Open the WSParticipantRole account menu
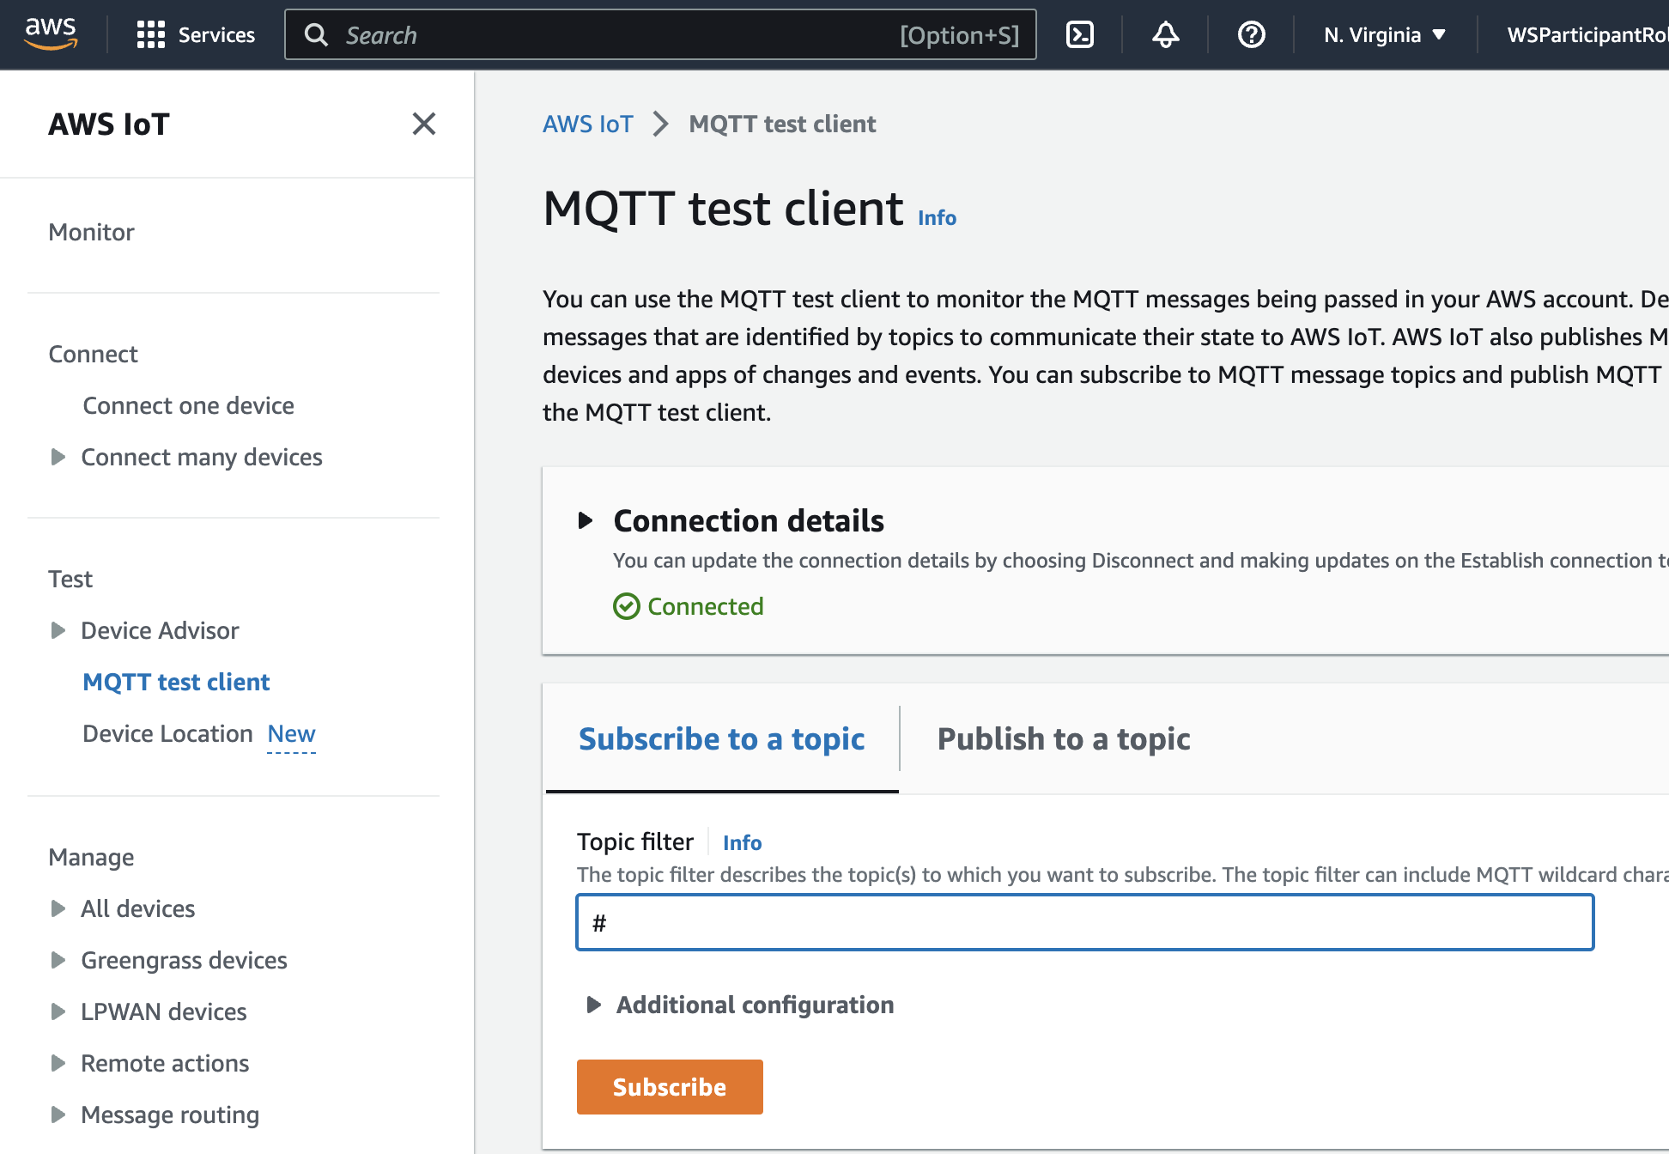Screen dimensions: 1669x1154 (1587, 34)
